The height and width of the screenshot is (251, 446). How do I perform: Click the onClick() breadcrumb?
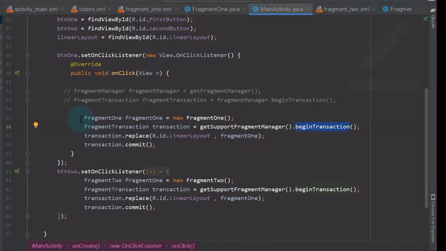coord(183,246)
